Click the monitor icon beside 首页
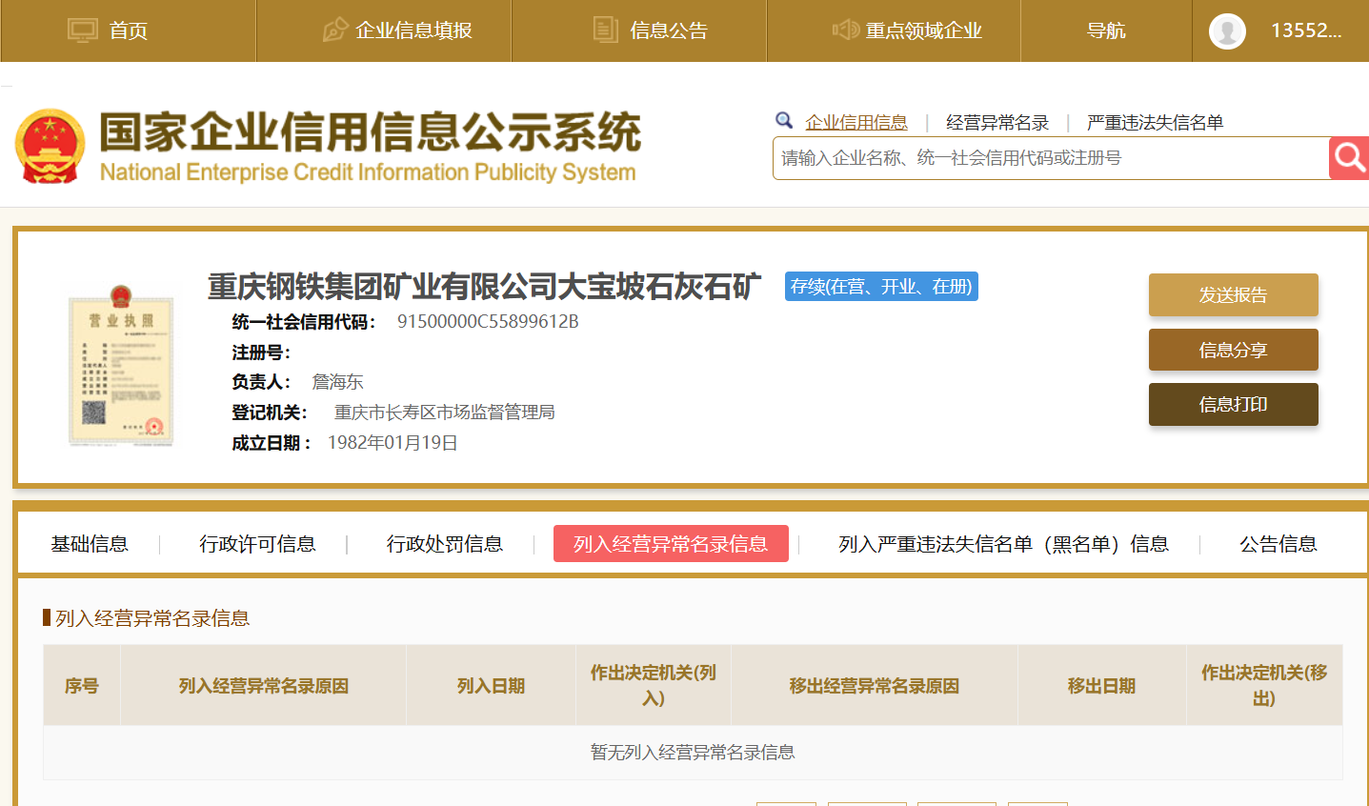The height and width of the screenshot is (806, 1369). tap(83, 30)
